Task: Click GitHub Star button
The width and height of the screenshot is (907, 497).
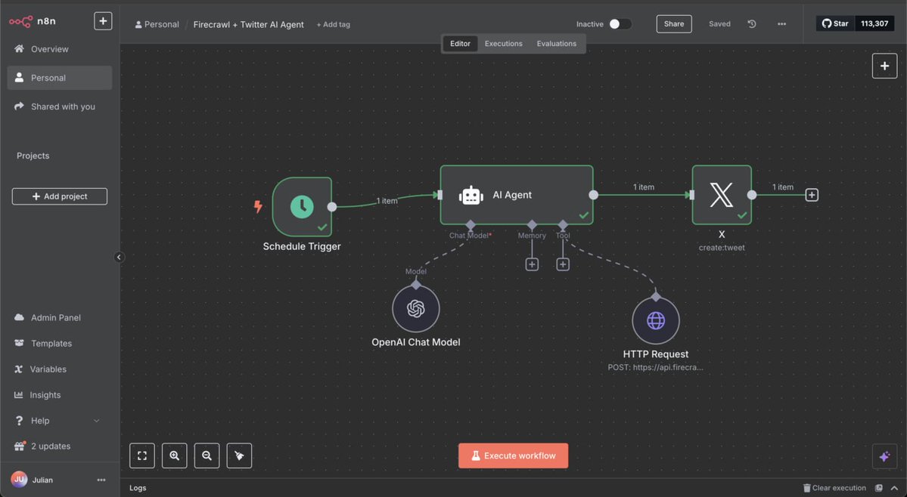Action: (x=835, y=23)
